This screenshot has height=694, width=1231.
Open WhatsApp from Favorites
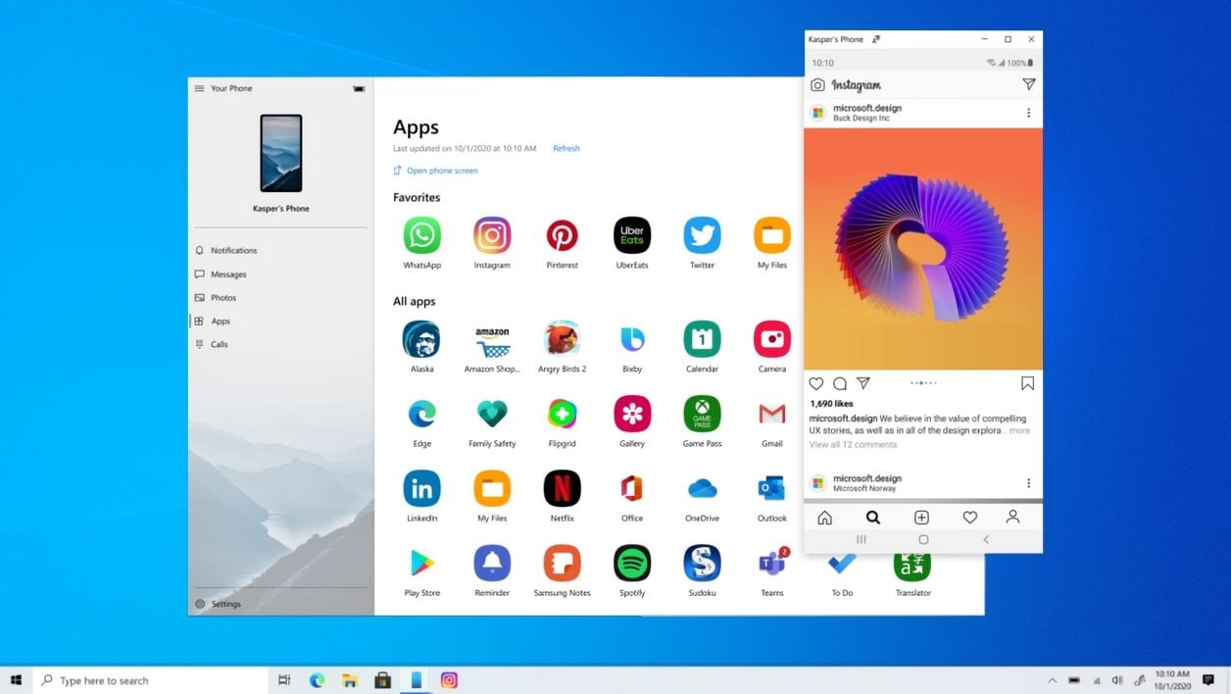click(x=421, y=235)
